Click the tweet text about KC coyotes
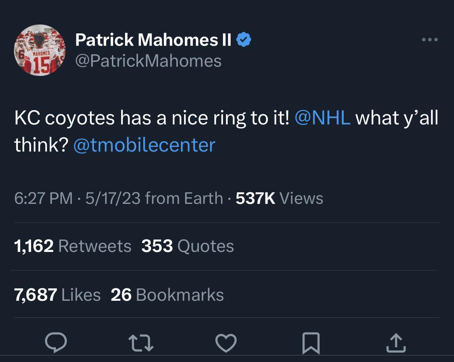The width and height of the screenshot is (454, 362). coord(151,118)
